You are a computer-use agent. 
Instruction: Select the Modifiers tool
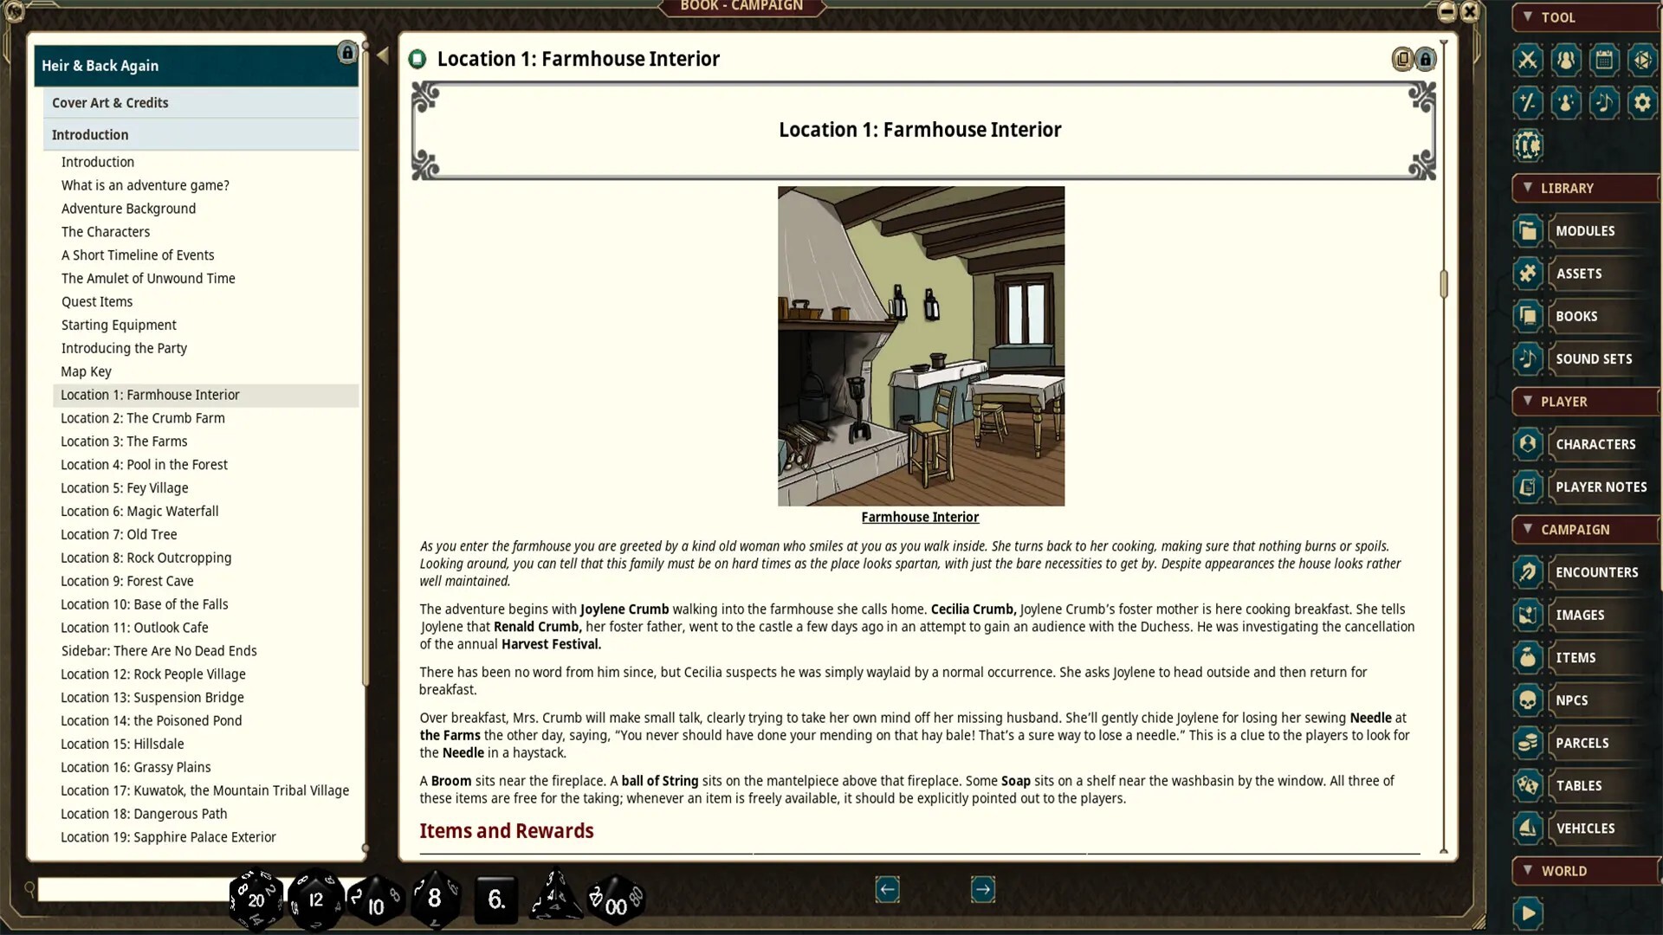(1527, 103)
